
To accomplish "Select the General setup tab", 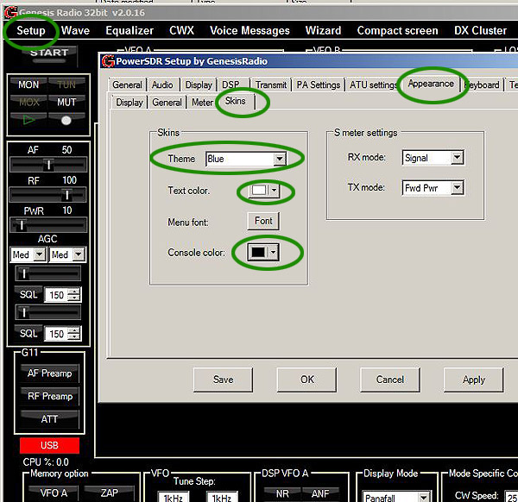I will tap(127, 85).
